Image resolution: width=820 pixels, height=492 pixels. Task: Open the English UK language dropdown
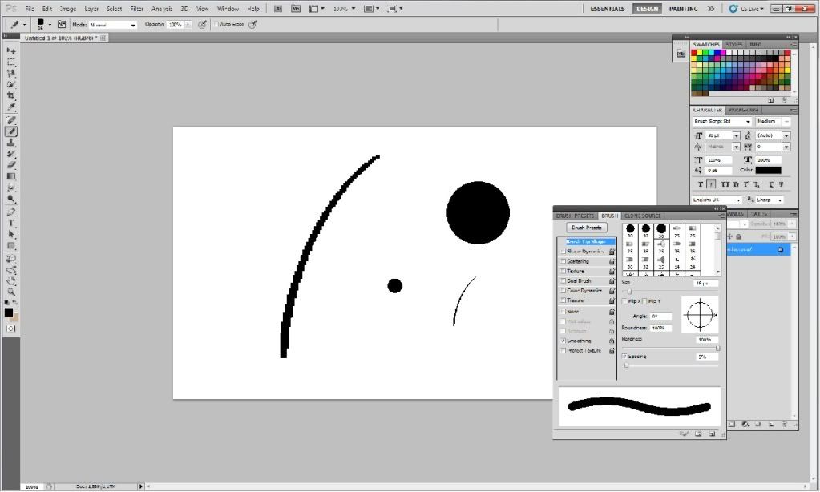[x=717, y=200]
